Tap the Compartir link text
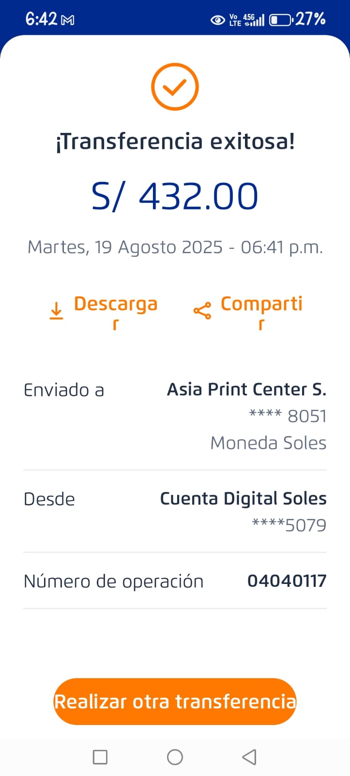350x776 pixels. click(261, 305)
